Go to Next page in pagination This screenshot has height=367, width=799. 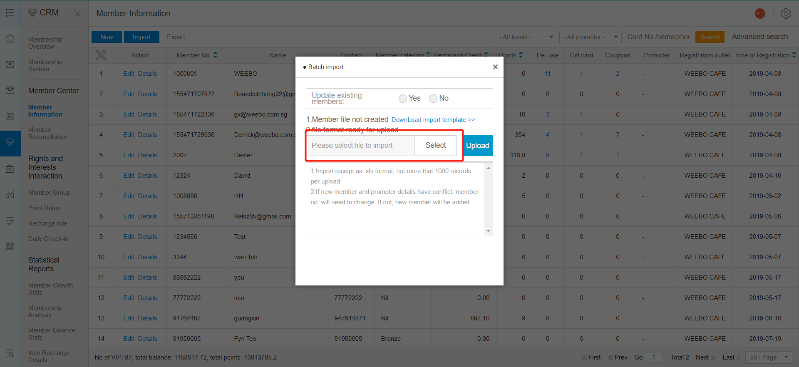pos(705,357)
